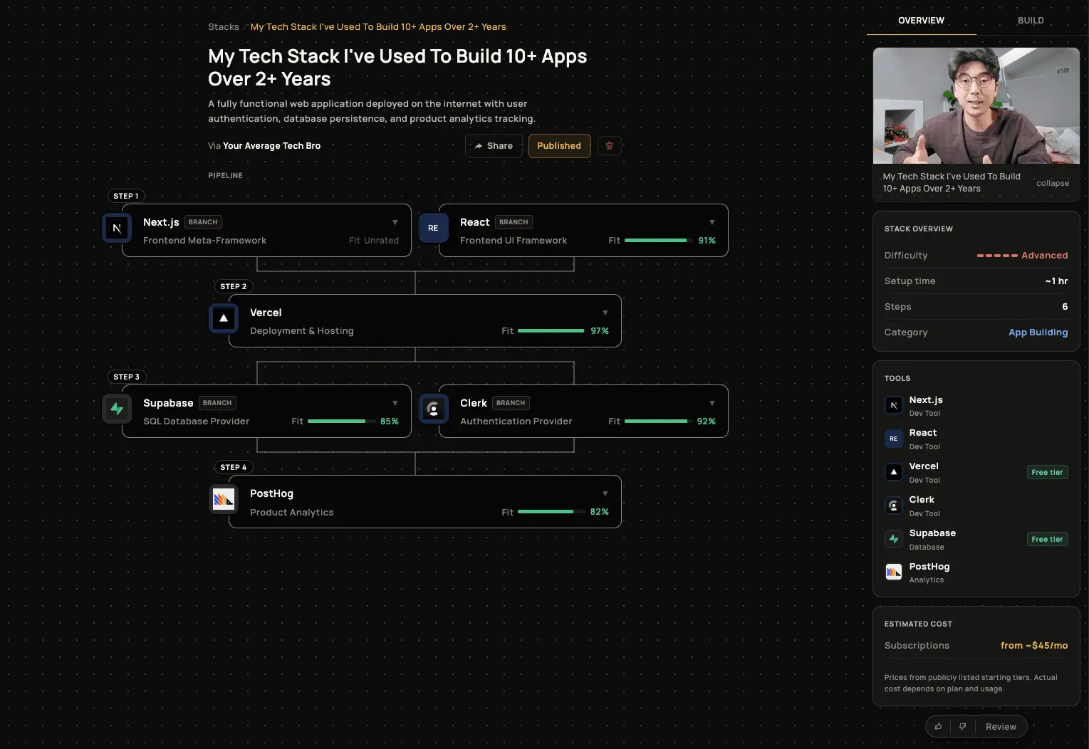This screenshot has height=749, width=1089.
Task: Click Vercel Free tier badge
Action: (1047, 472)
